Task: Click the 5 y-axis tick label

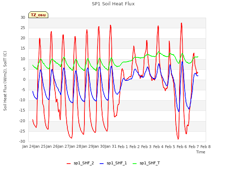Action: tap(24, 69)
